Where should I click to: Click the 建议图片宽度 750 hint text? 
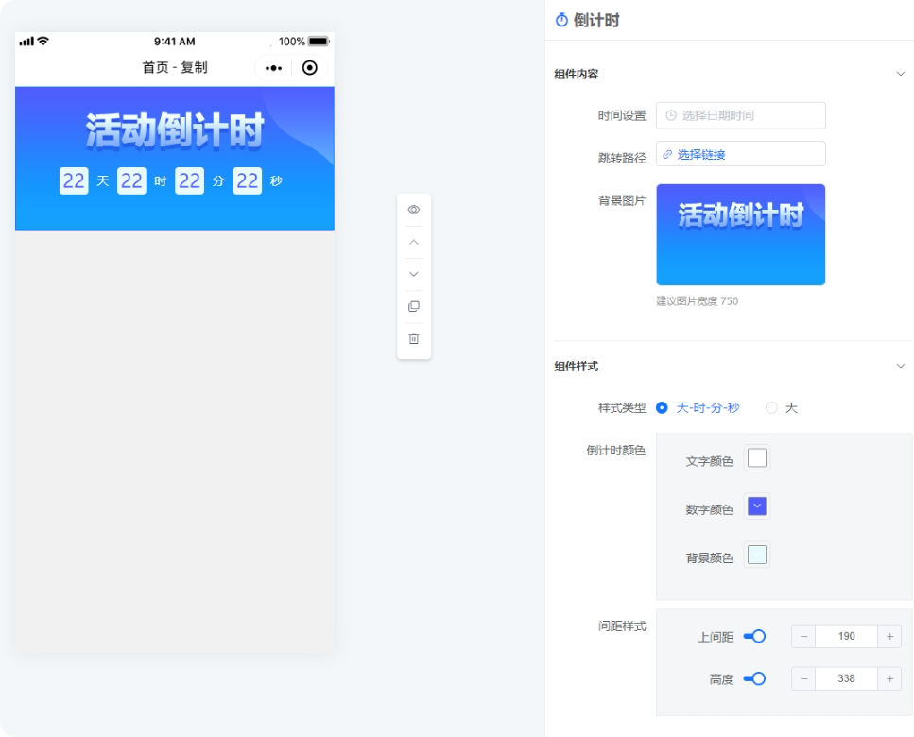pyautogui.click(x=698, y=301)
